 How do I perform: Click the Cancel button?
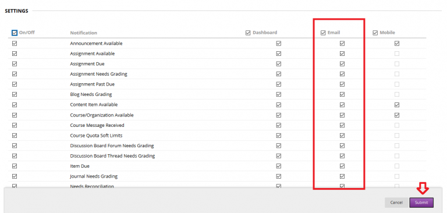tap(396, 203)
